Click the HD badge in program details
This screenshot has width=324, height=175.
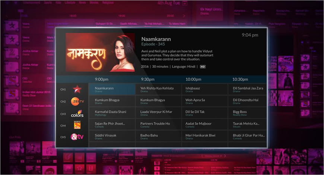click(x=203, y=67)
